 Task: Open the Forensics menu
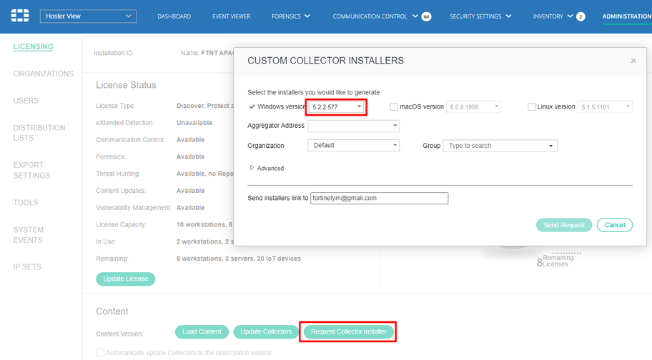pyautogui.click(x=290, y=16)
